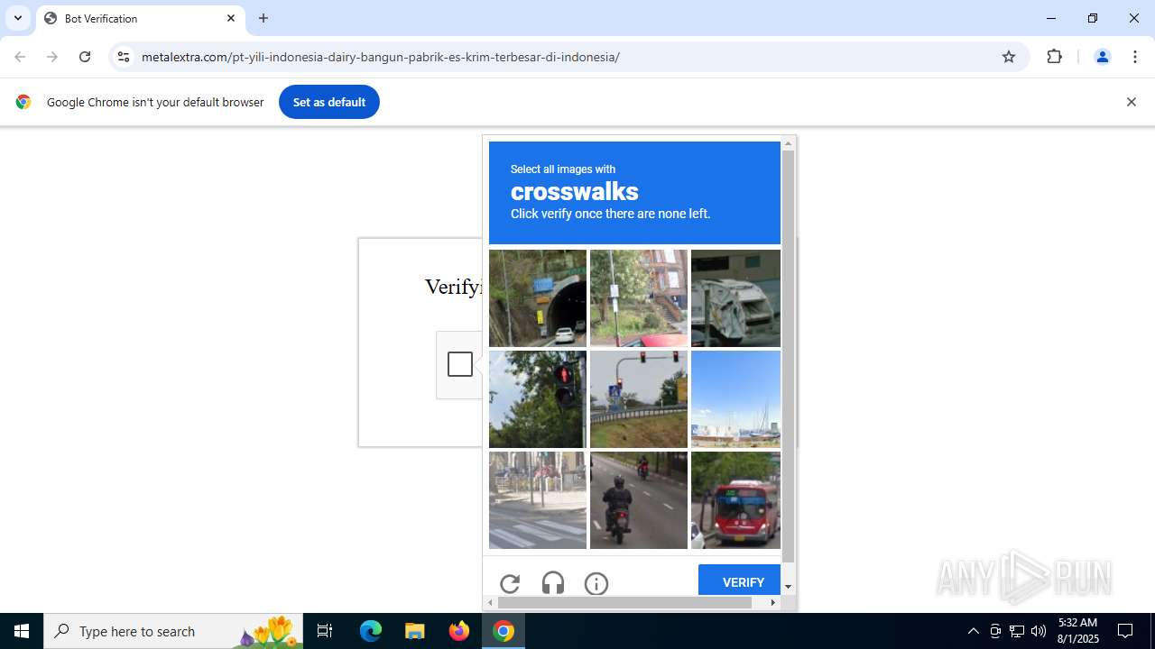Select the street pole and stairs tile
The image size is (1155, 649).
coord(639,298)
